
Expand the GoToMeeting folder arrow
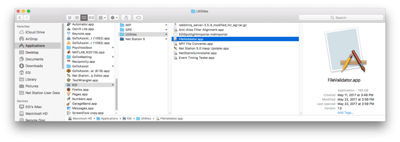coord(113,57)
